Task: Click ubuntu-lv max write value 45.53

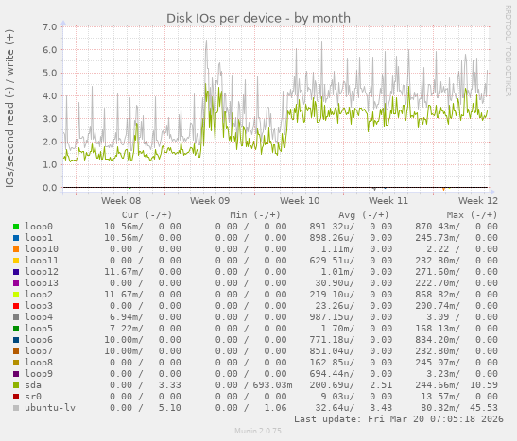Action: pyautogui.click(x=484, y=408)
